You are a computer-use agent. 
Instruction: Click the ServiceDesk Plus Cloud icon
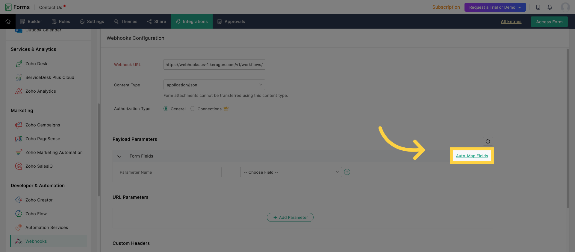tap(19, 77)
